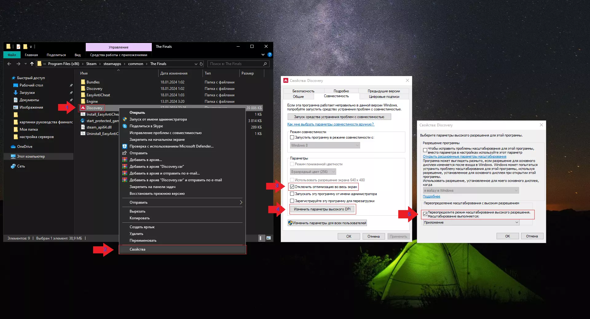Sort files by Дата изменения column header

tap(180, 73)
